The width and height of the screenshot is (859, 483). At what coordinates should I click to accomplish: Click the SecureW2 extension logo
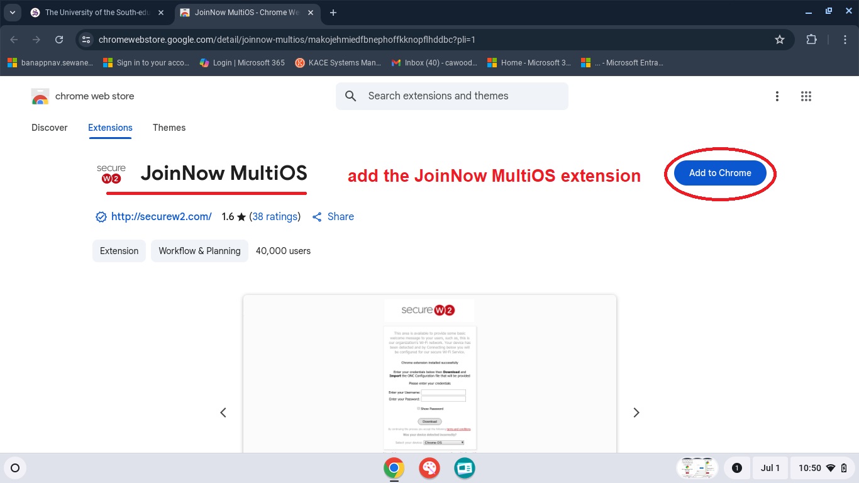pos(111,174)
